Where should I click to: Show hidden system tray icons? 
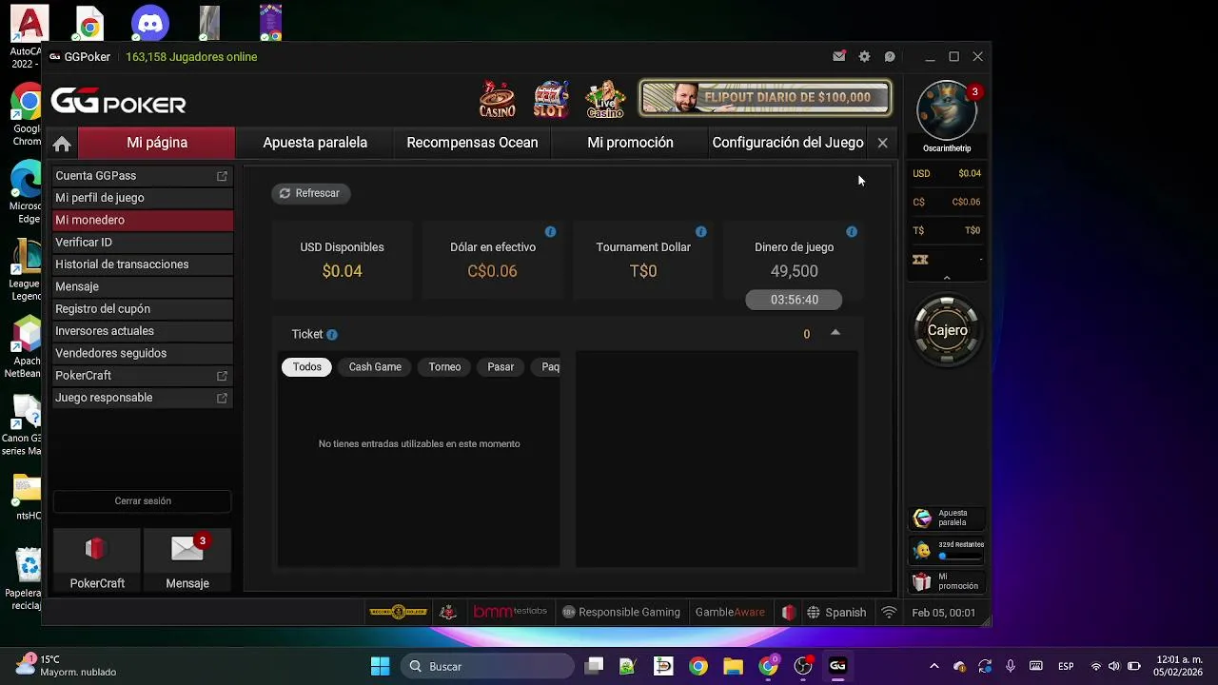pyautogui.click(x=933, y=666)
